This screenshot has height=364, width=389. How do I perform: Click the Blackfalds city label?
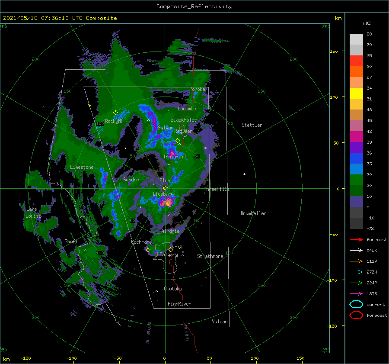tap(184, 120)
